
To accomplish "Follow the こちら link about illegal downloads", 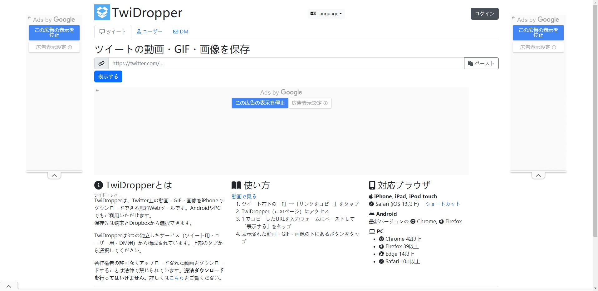I will pos(177,278).
